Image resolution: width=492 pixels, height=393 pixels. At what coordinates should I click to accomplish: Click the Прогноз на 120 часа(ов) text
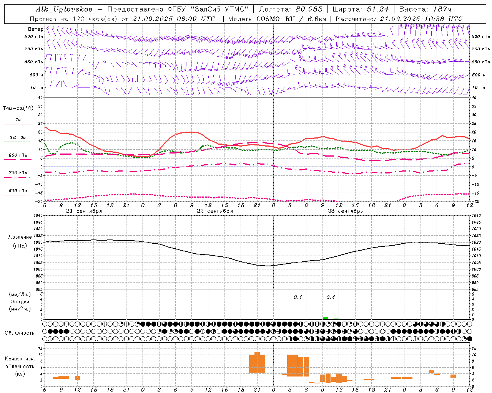(x=74, y=19)
